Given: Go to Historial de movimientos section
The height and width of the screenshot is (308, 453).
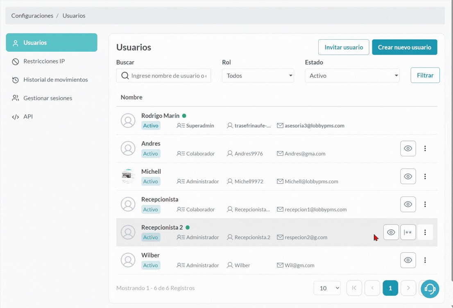Looking at the screenshot, I should click(55, 80).
